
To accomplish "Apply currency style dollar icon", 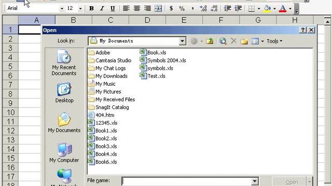I will tap(171, 8).
